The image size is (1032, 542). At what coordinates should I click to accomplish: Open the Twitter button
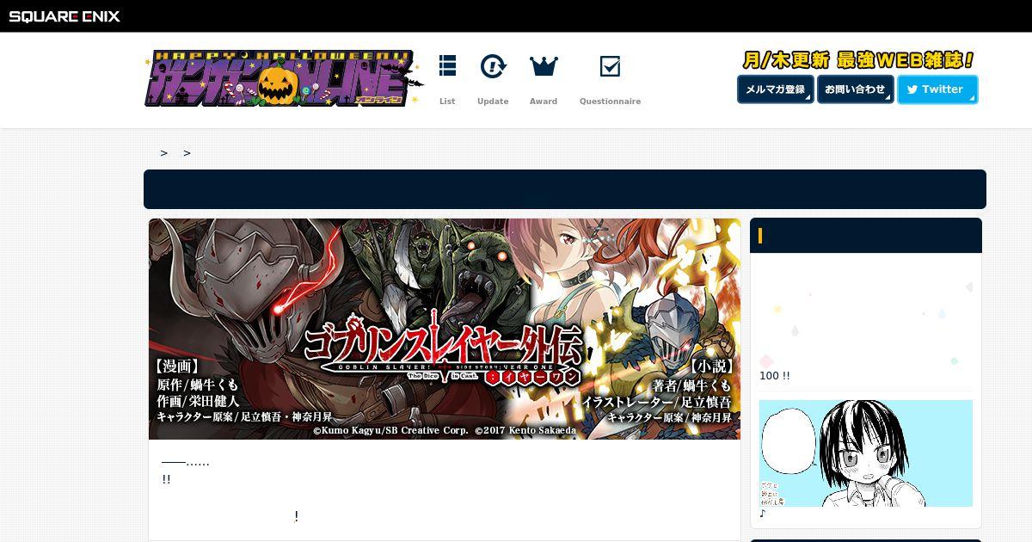point(937,89)
